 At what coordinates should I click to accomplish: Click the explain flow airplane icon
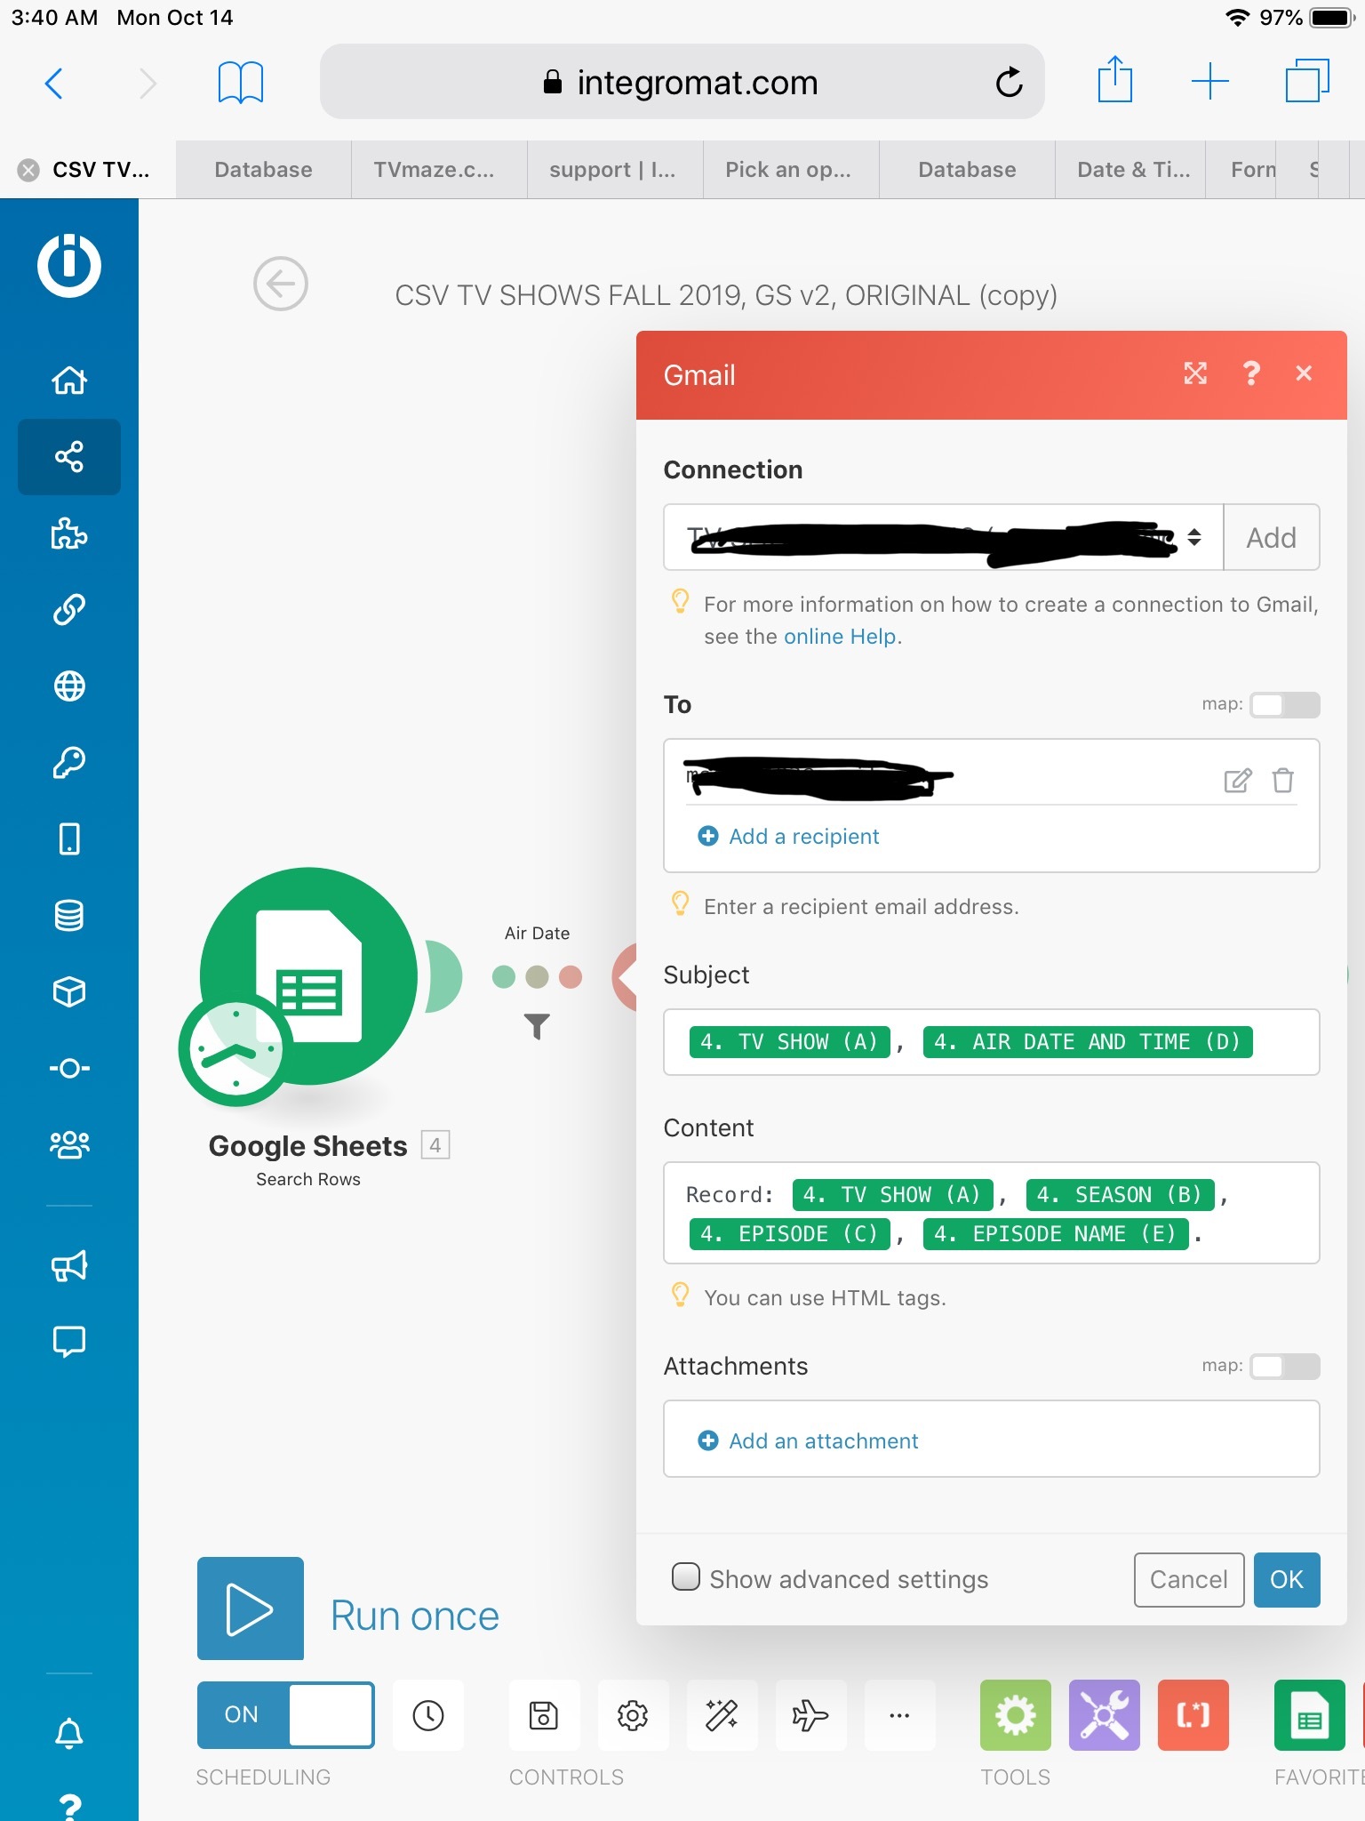[810, 1715]
